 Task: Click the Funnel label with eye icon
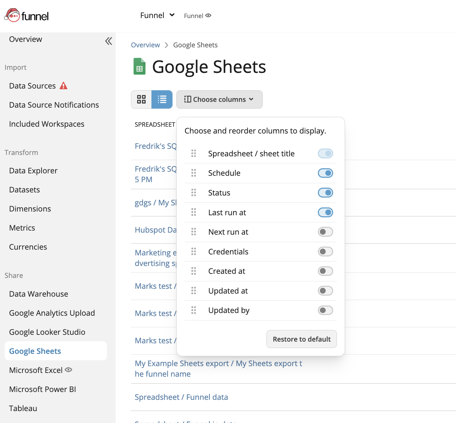(198, 16)
